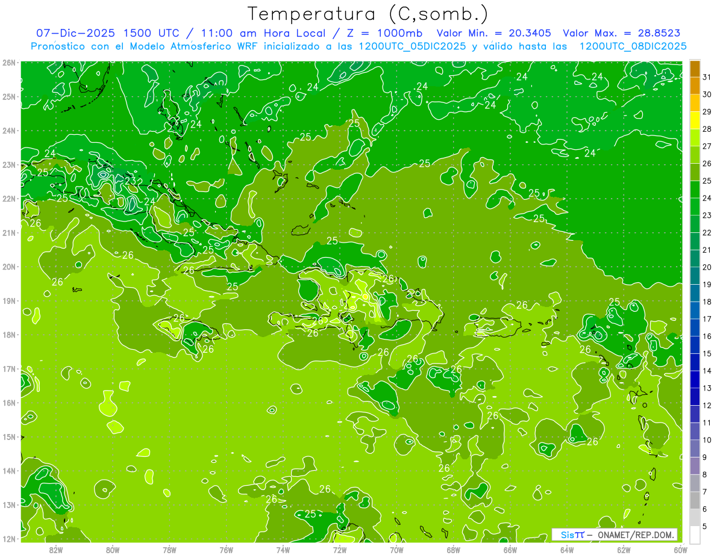Image resolution: width=723 pixels, height=558 pixels.
Task: Click the 66W longitude axis label
Action: [x=510, y=550]
